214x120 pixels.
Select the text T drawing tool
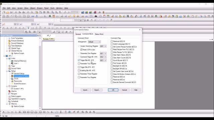click(x=66, y=112)
